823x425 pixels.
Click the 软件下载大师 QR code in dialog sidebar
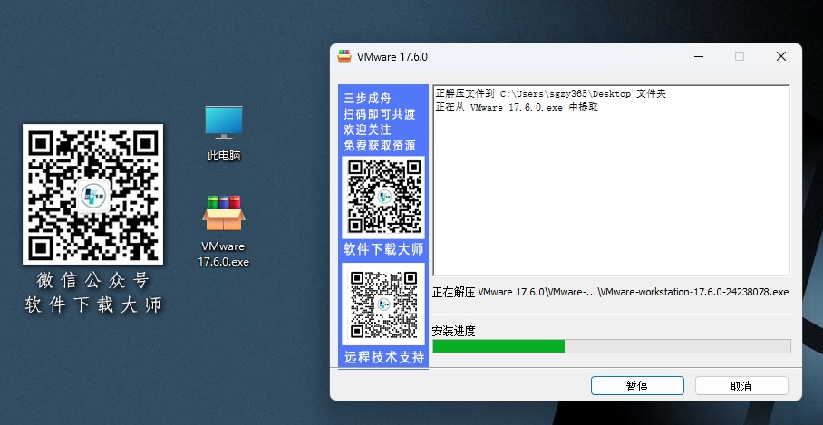pos(383,197)
